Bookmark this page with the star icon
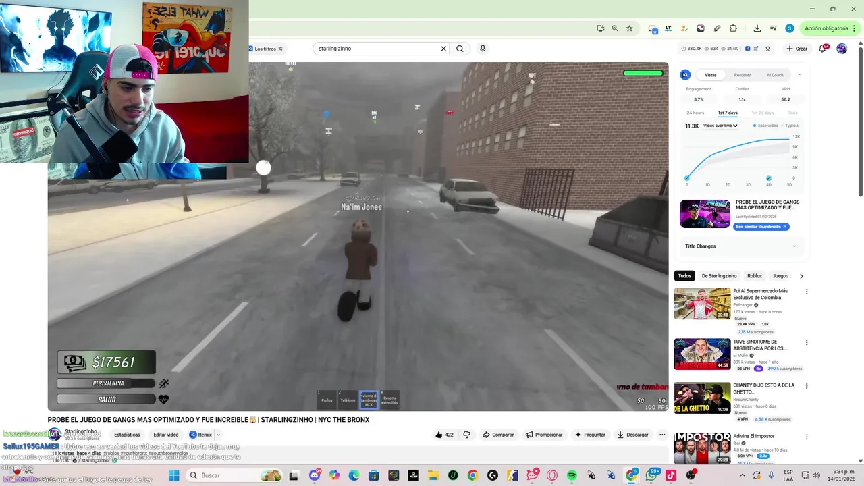 tap(630, 28)
